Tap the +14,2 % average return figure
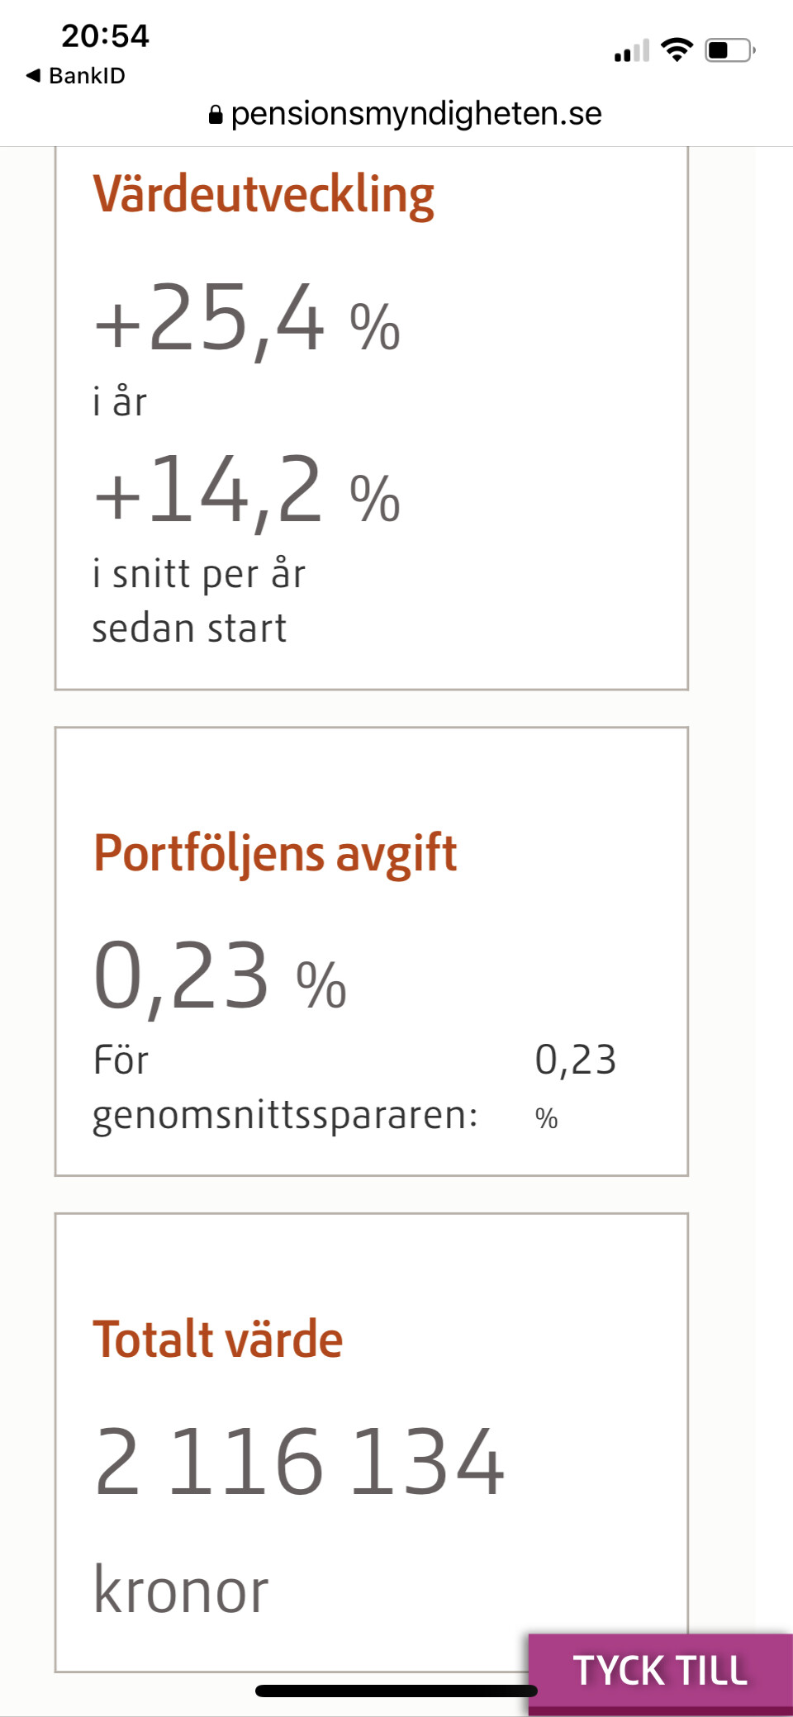 click(247, 492)
